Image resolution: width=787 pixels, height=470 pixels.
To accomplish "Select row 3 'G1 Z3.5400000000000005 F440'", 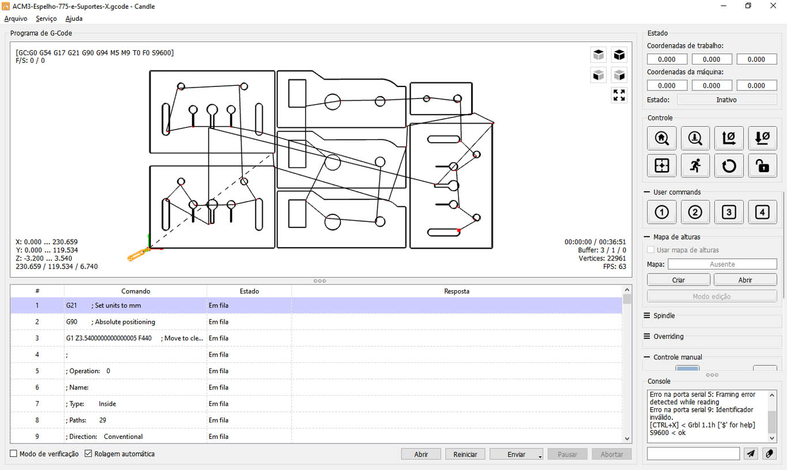I will click(x=316, y=338).
